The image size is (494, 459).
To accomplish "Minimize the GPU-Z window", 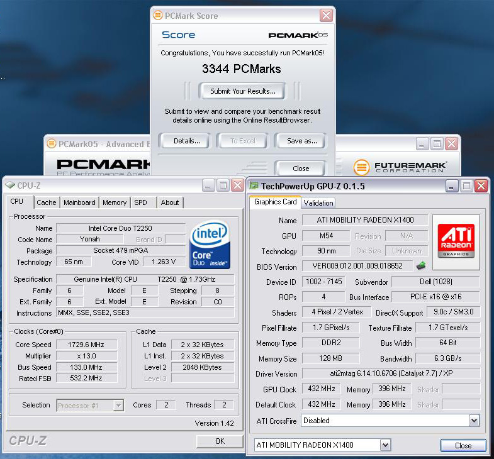I will pos(452,186).
